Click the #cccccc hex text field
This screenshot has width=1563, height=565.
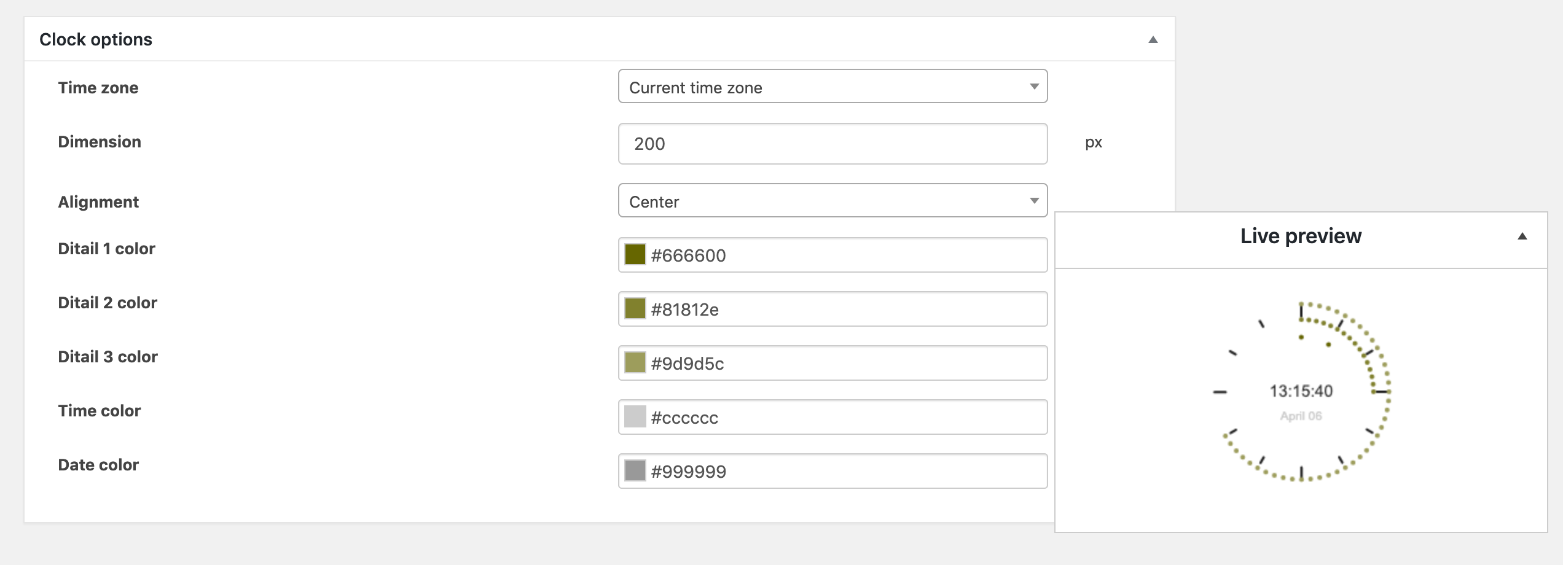point(847,417)
